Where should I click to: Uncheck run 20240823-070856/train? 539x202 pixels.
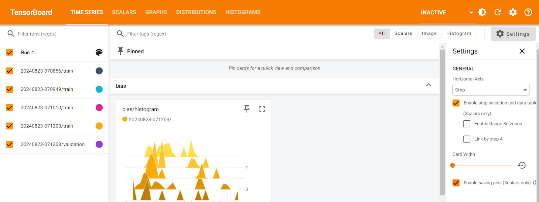pyautogui.click(x=9, y=71)
